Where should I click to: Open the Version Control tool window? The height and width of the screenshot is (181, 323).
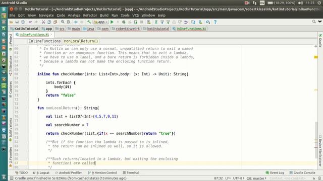point(102,172)
